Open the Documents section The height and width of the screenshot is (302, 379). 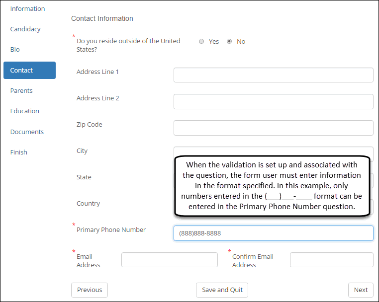(27, 132)
